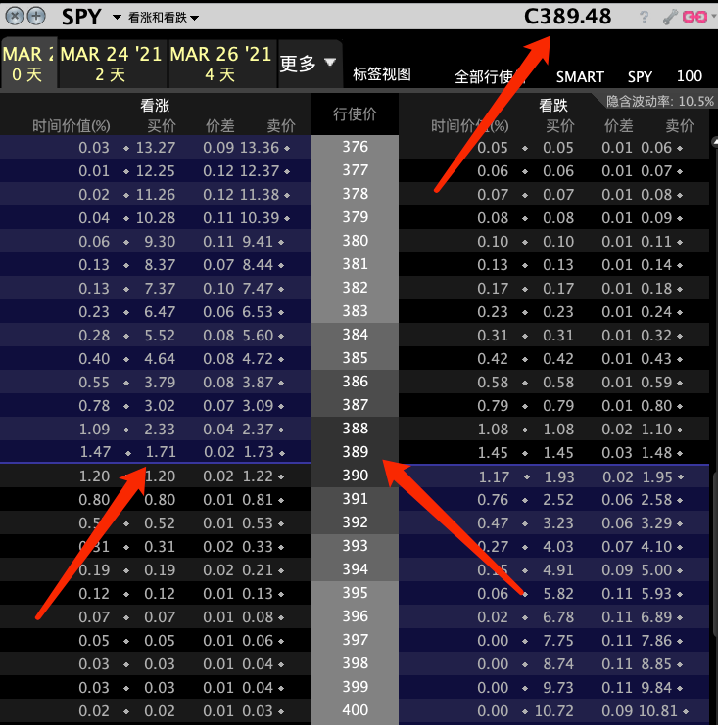The width and height of the screenshot is (718, 725).
Task: Click call ask 6.53 at strike 383
Action: pyautogui.click(x=258, y=312)
